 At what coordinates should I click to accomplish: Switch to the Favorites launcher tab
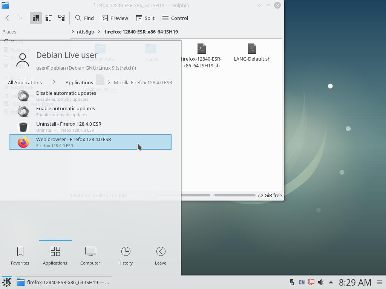[20, 256]
